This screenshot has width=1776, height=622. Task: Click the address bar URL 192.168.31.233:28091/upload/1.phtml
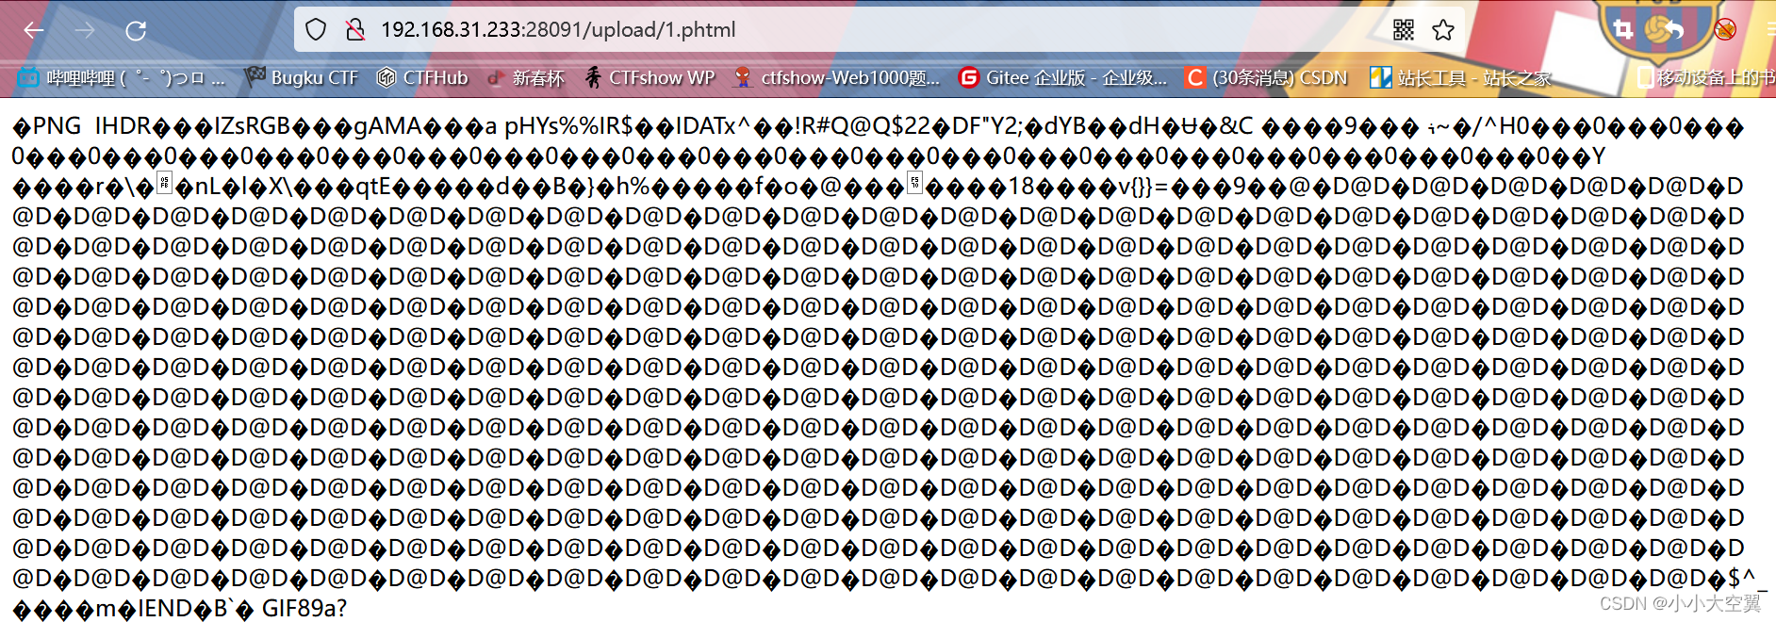(x=558, y=30)
